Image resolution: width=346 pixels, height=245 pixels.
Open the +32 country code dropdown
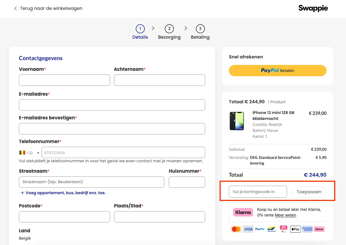pos(30,153)
